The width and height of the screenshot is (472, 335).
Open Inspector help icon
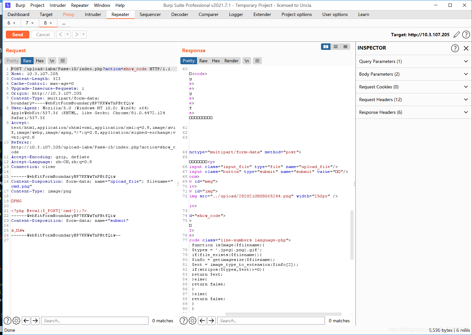click(455, 48)
